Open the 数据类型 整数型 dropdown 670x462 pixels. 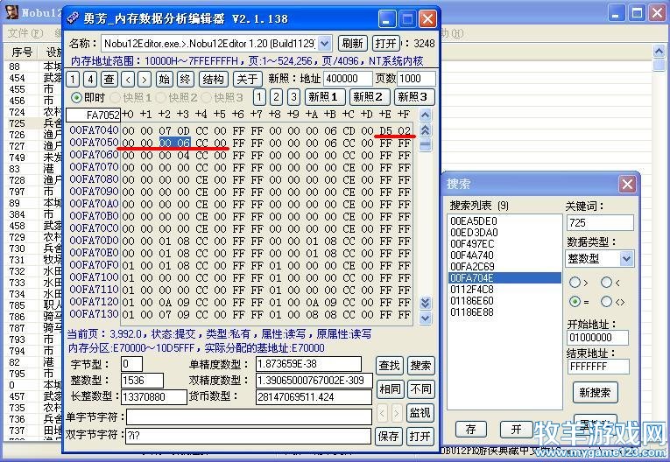pyautogui.click(x=626, y=259)
